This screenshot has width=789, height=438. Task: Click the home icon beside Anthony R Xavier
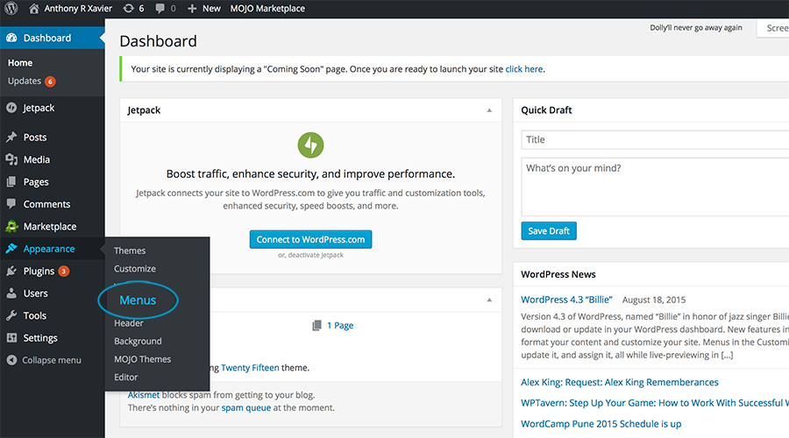[33, 9]
